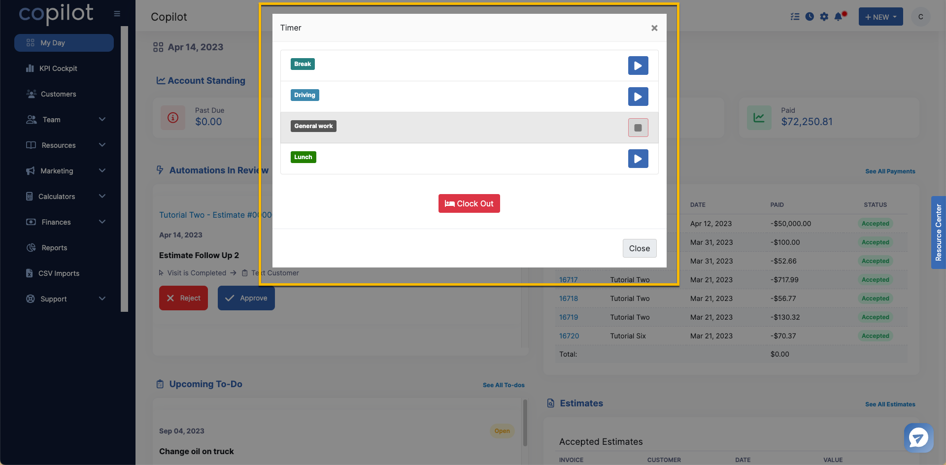Click See All Payments link

tap(890, 171)
